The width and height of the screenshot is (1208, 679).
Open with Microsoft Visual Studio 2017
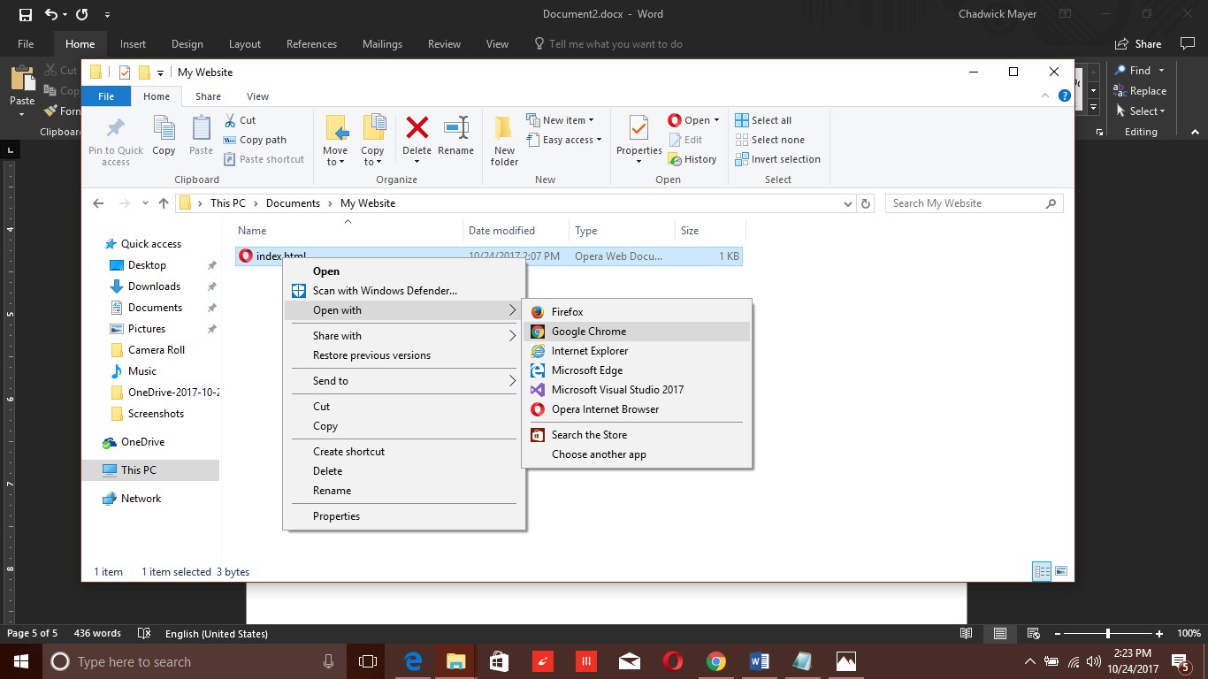coord(637,390)
